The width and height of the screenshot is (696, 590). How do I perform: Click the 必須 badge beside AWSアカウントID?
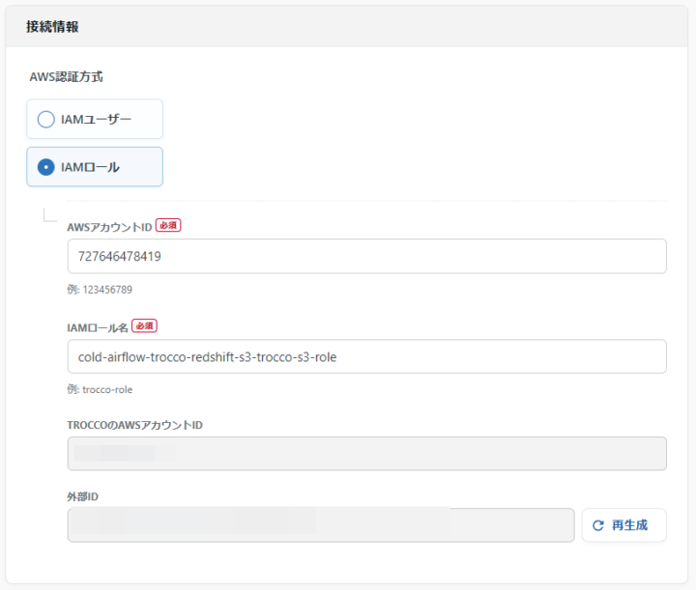coord(168,226)
